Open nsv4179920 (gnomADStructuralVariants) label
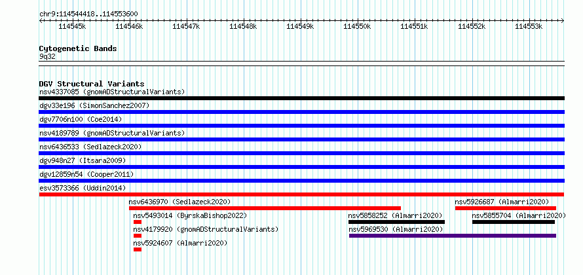The width and height of the screenshot is (583, 275). click(x=206, y=229)
